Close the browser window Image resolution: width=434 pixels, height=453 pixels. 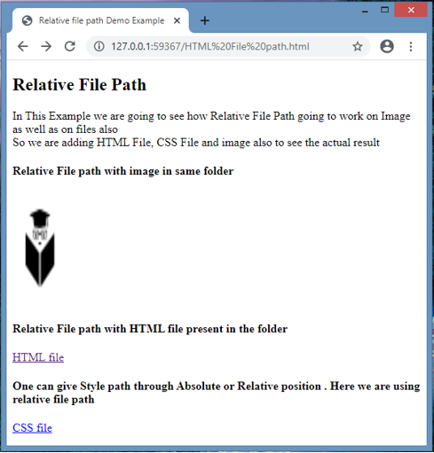(411, 11)
